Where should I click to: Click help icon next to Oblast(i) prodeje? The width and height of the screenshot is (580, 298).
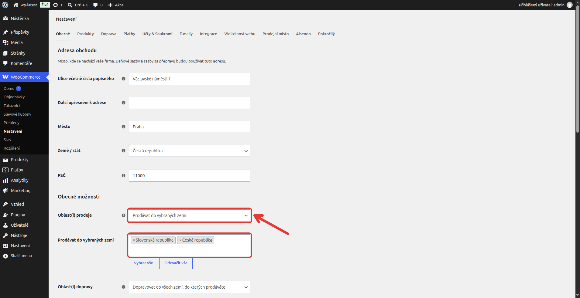pos(123,215)
